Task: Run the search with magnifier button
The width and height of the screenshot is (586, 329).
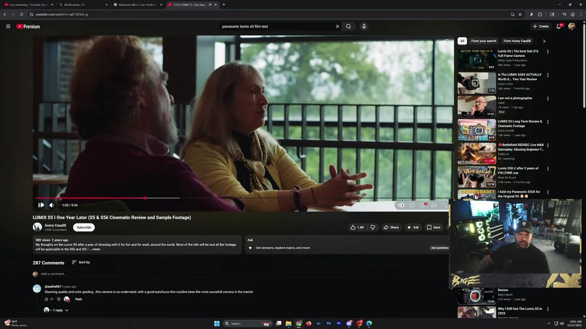Action: point(348,27)
